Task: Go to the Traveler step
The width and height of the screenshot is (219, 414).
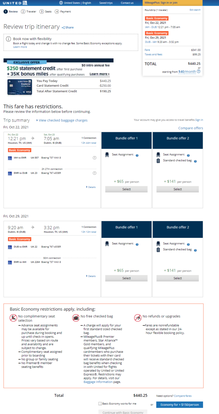Action: 29,11
